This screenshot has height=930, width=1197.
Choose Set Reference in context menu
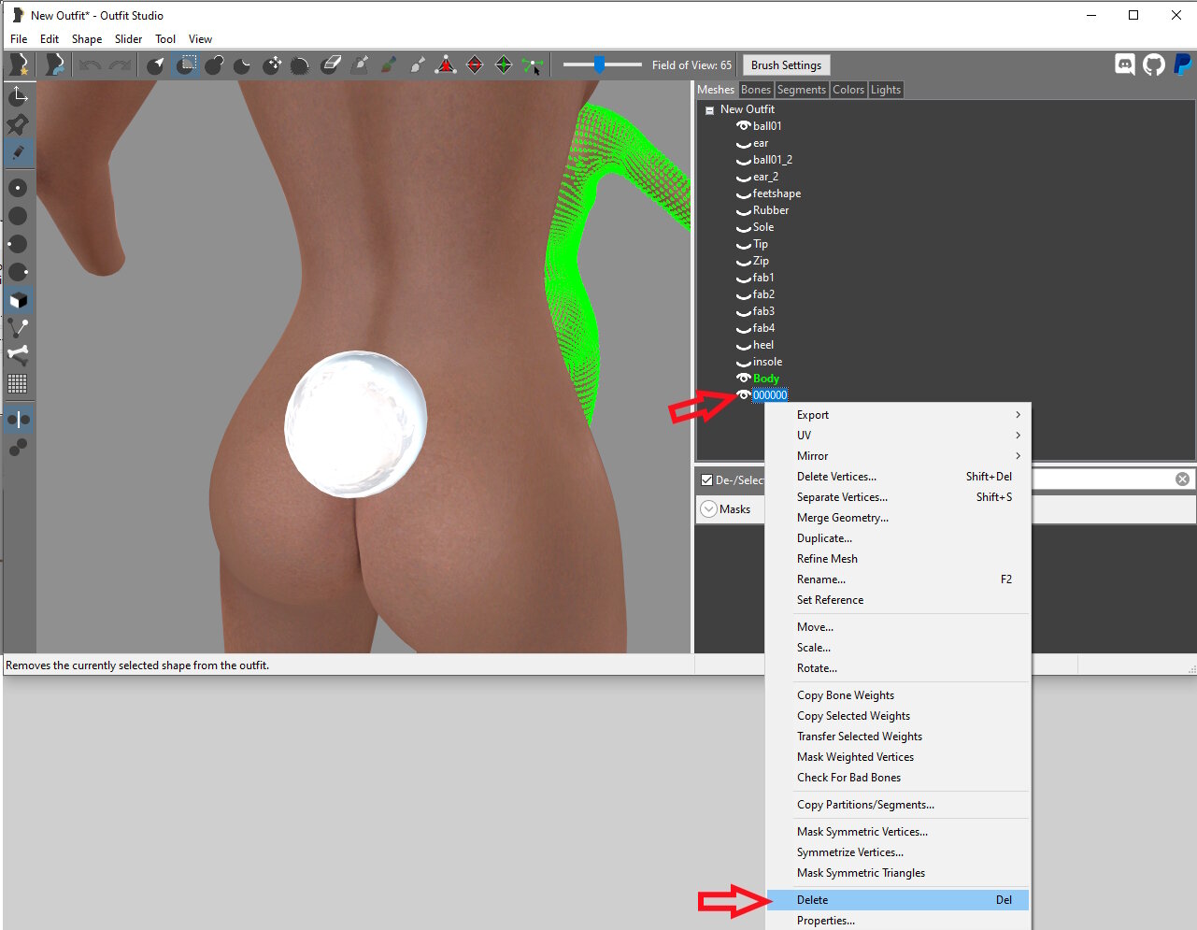click(x=897, y=599)
